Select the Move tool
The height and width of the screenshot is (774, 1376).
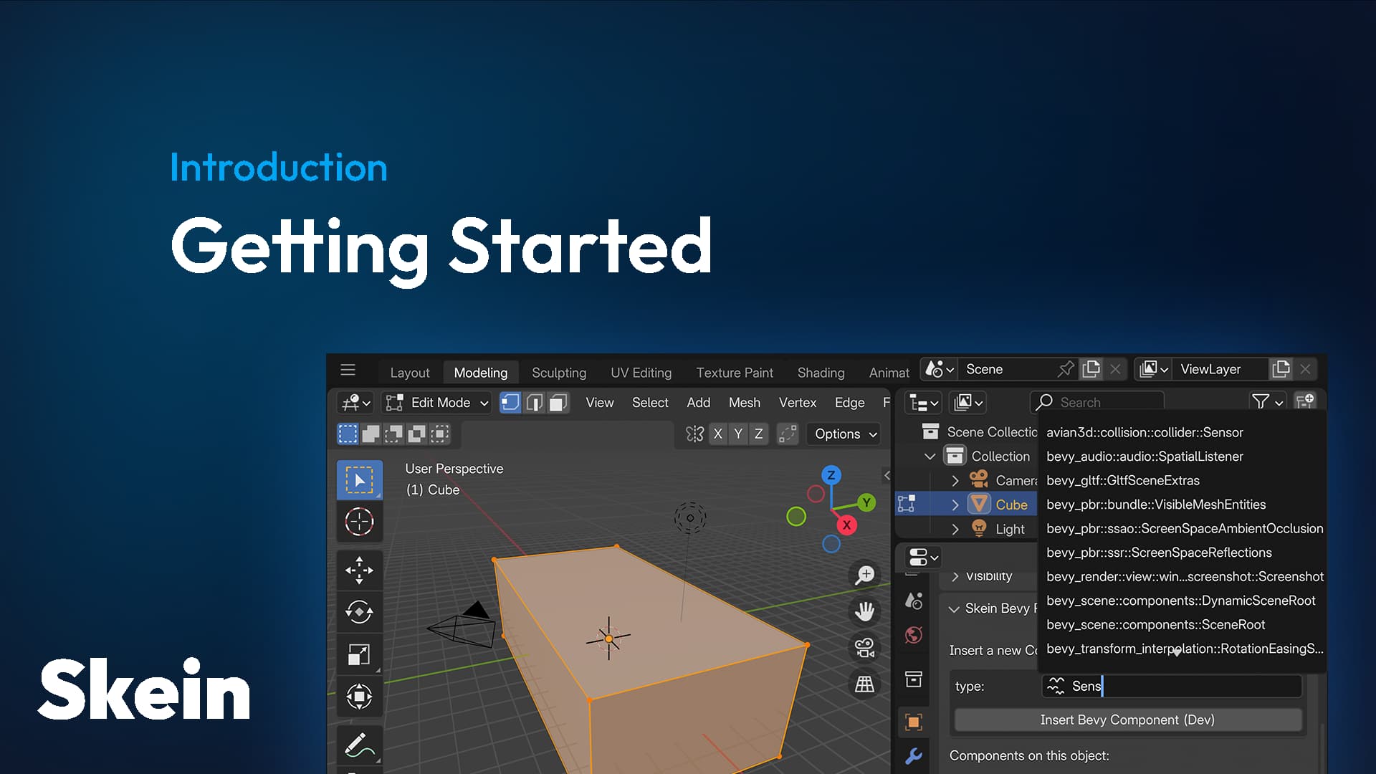click(359, 570)
